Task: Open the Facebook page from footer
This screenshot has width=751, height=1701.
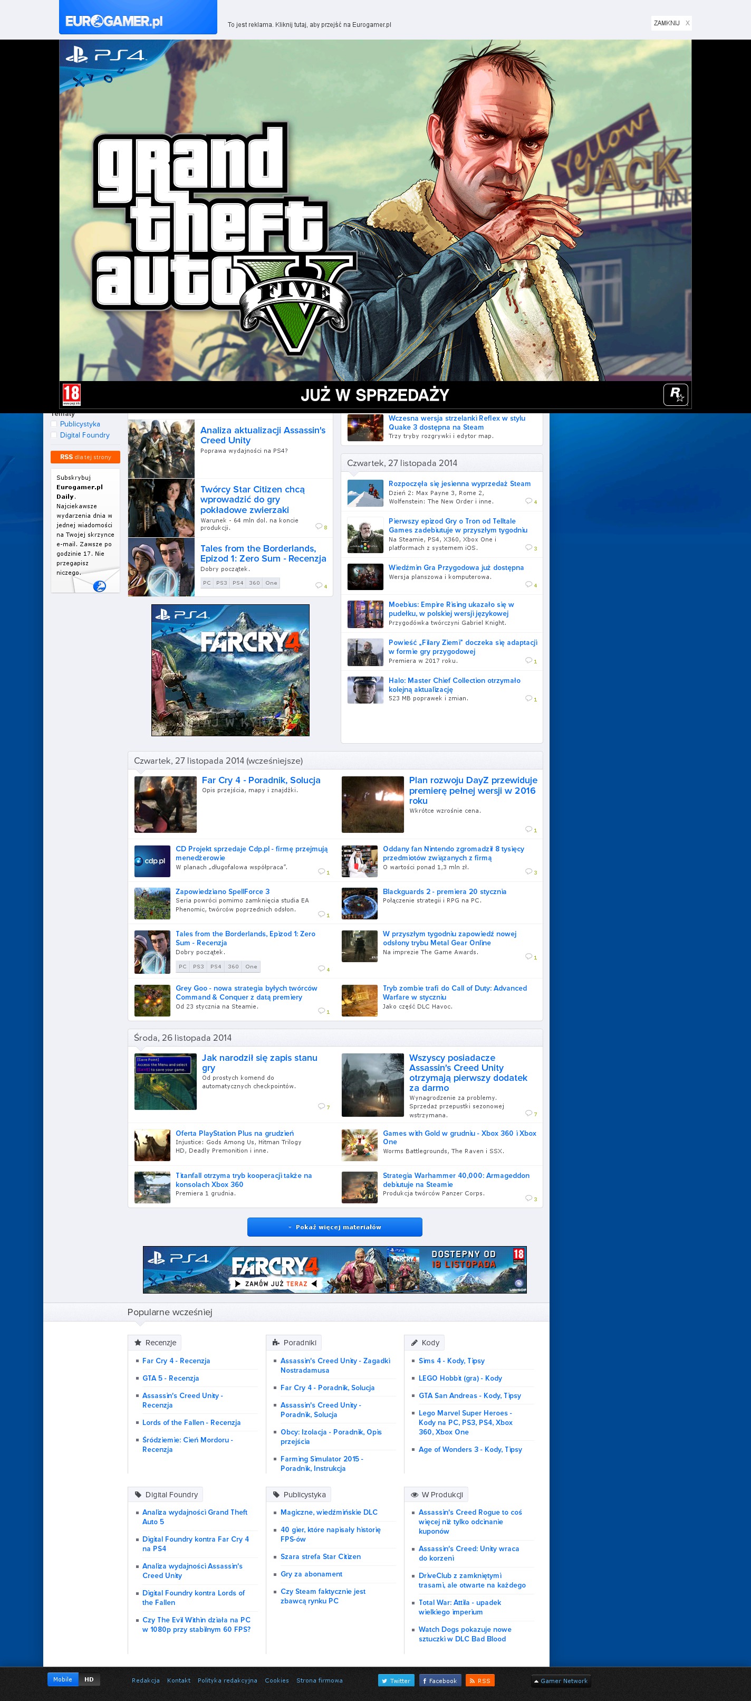Action: [439, 1680]
